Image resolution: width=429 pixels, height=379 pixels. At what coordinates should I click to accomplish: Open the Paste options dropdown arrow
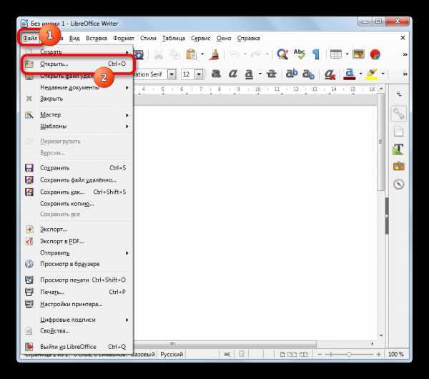pyautogui.click(x=202, y=54)
